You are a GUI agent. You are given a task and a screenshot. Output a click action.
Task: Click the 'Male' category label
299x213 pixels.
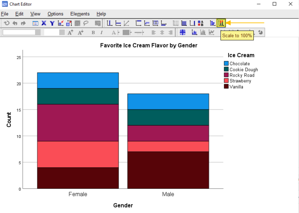coord(168,194)
